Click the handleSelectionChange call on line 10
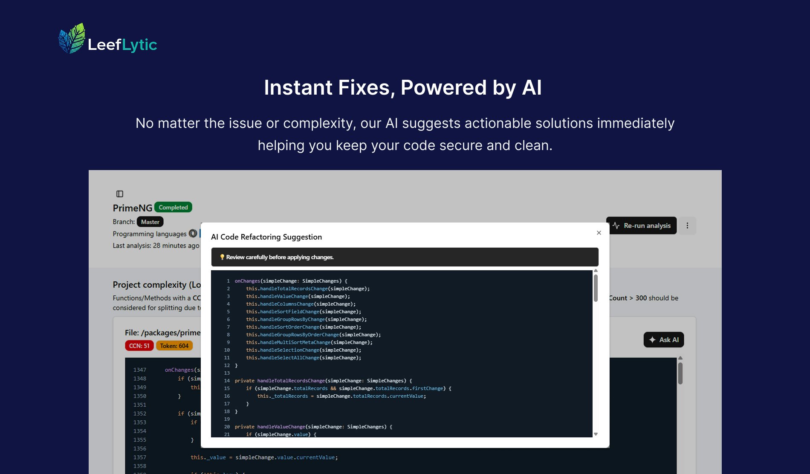810x474 pixels. click(304, 350)
